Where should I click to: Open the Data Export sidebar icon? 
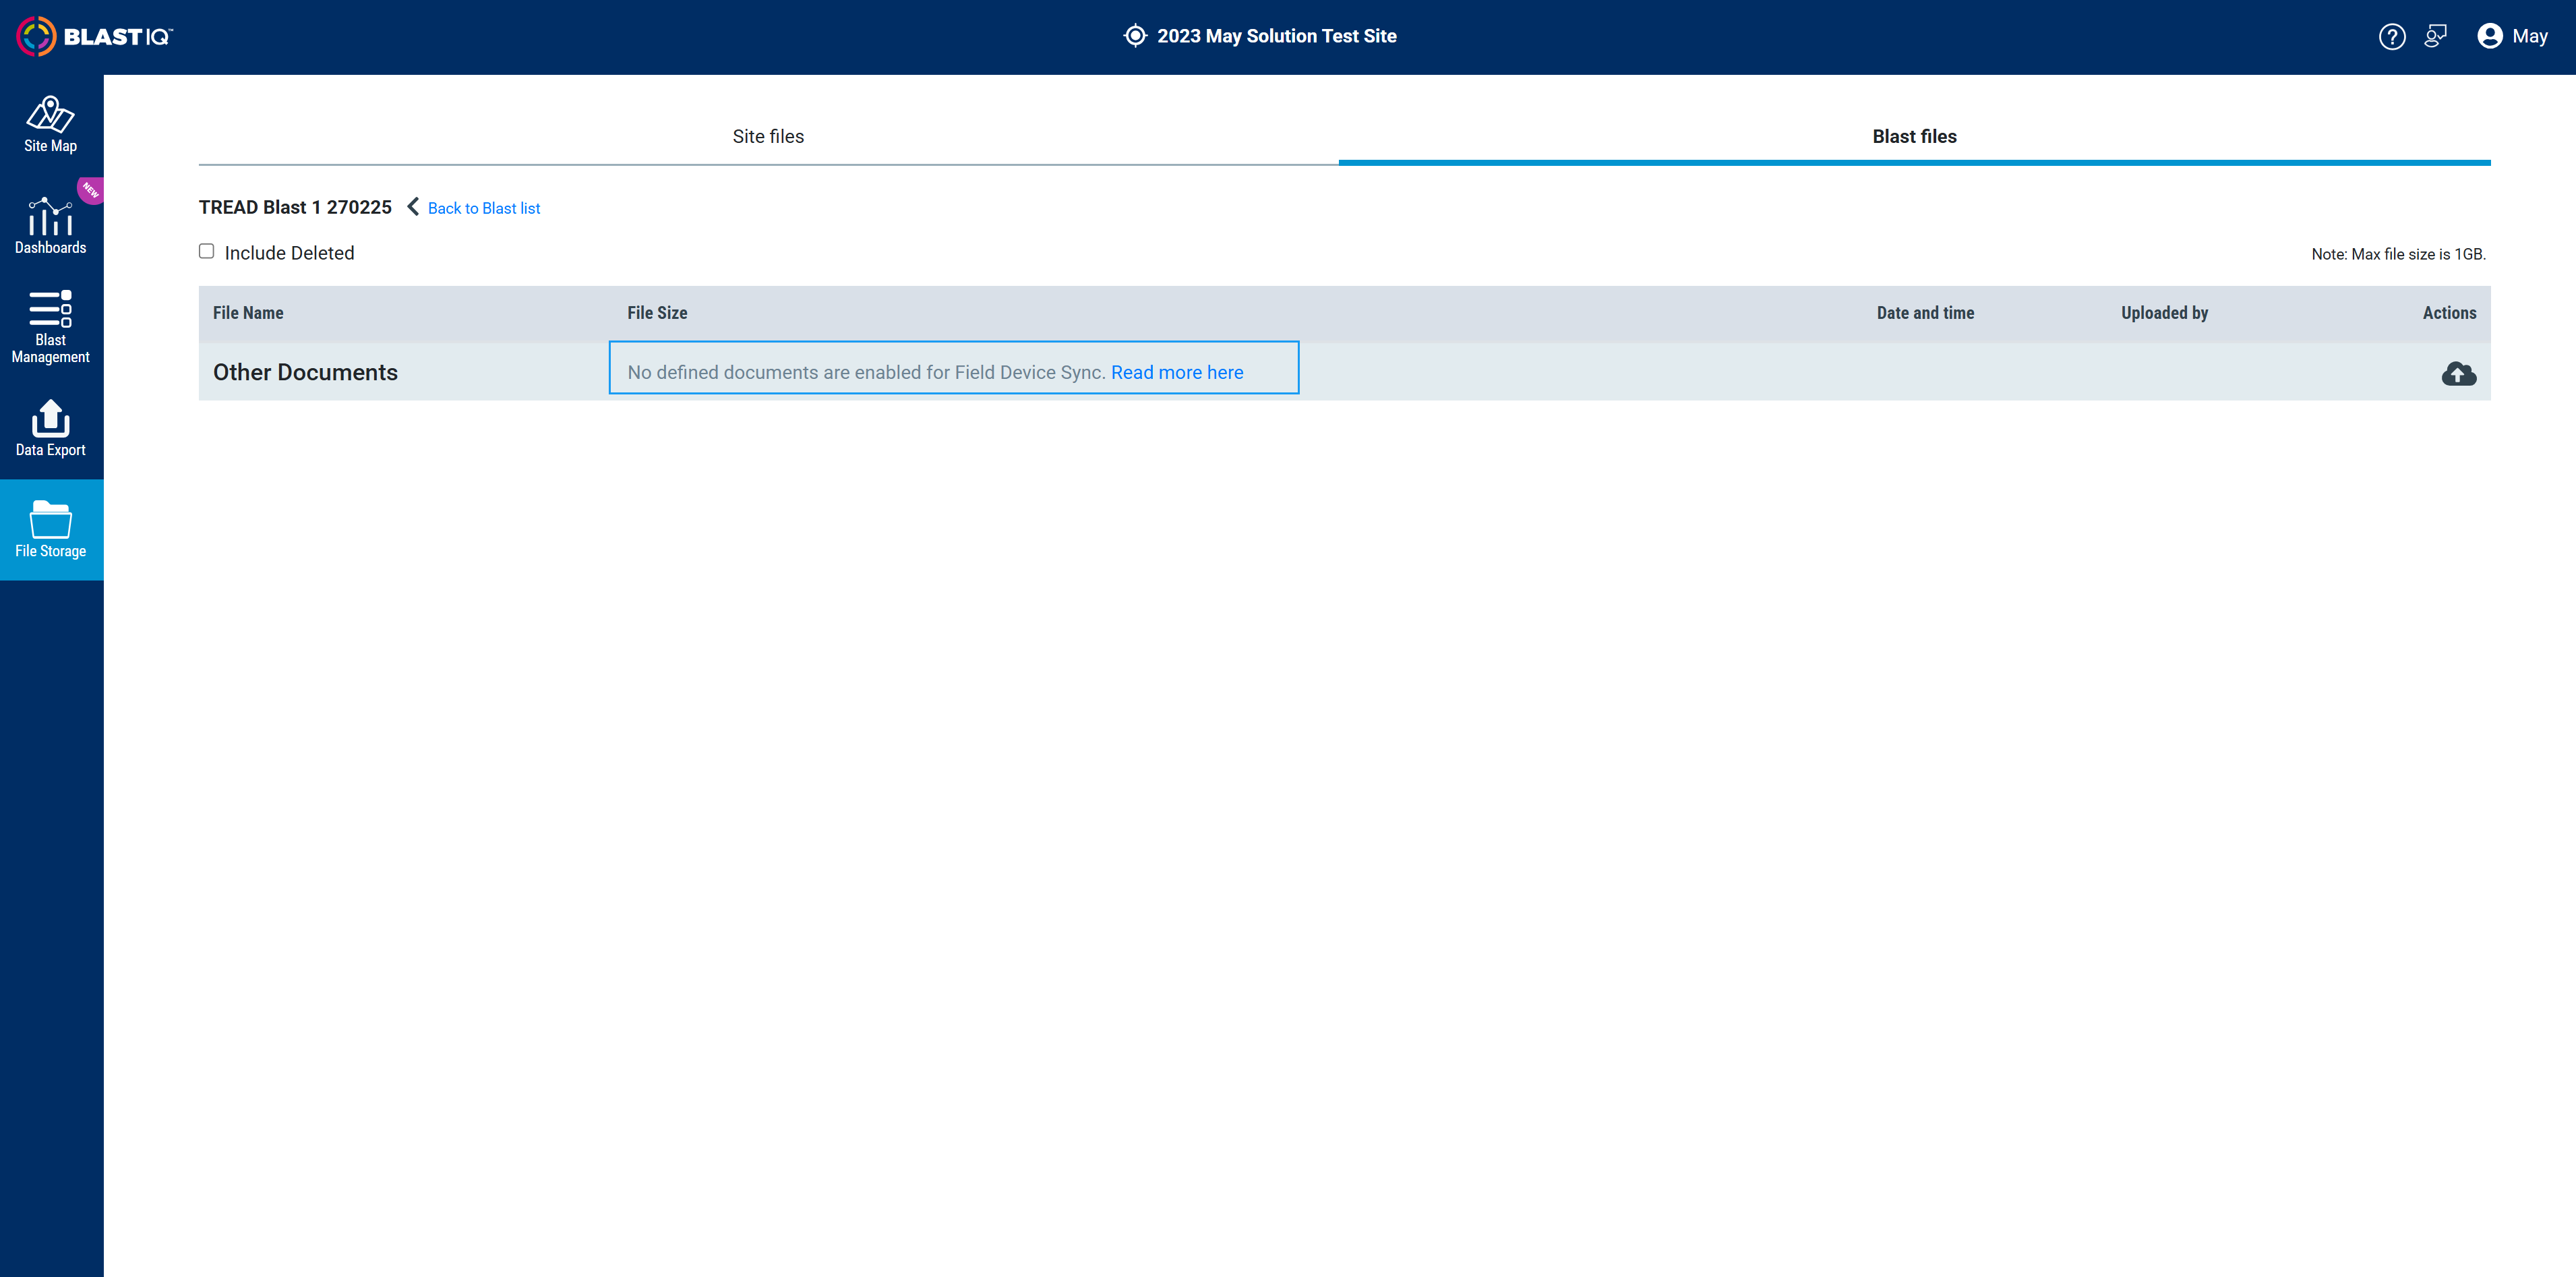pos(50,428)
